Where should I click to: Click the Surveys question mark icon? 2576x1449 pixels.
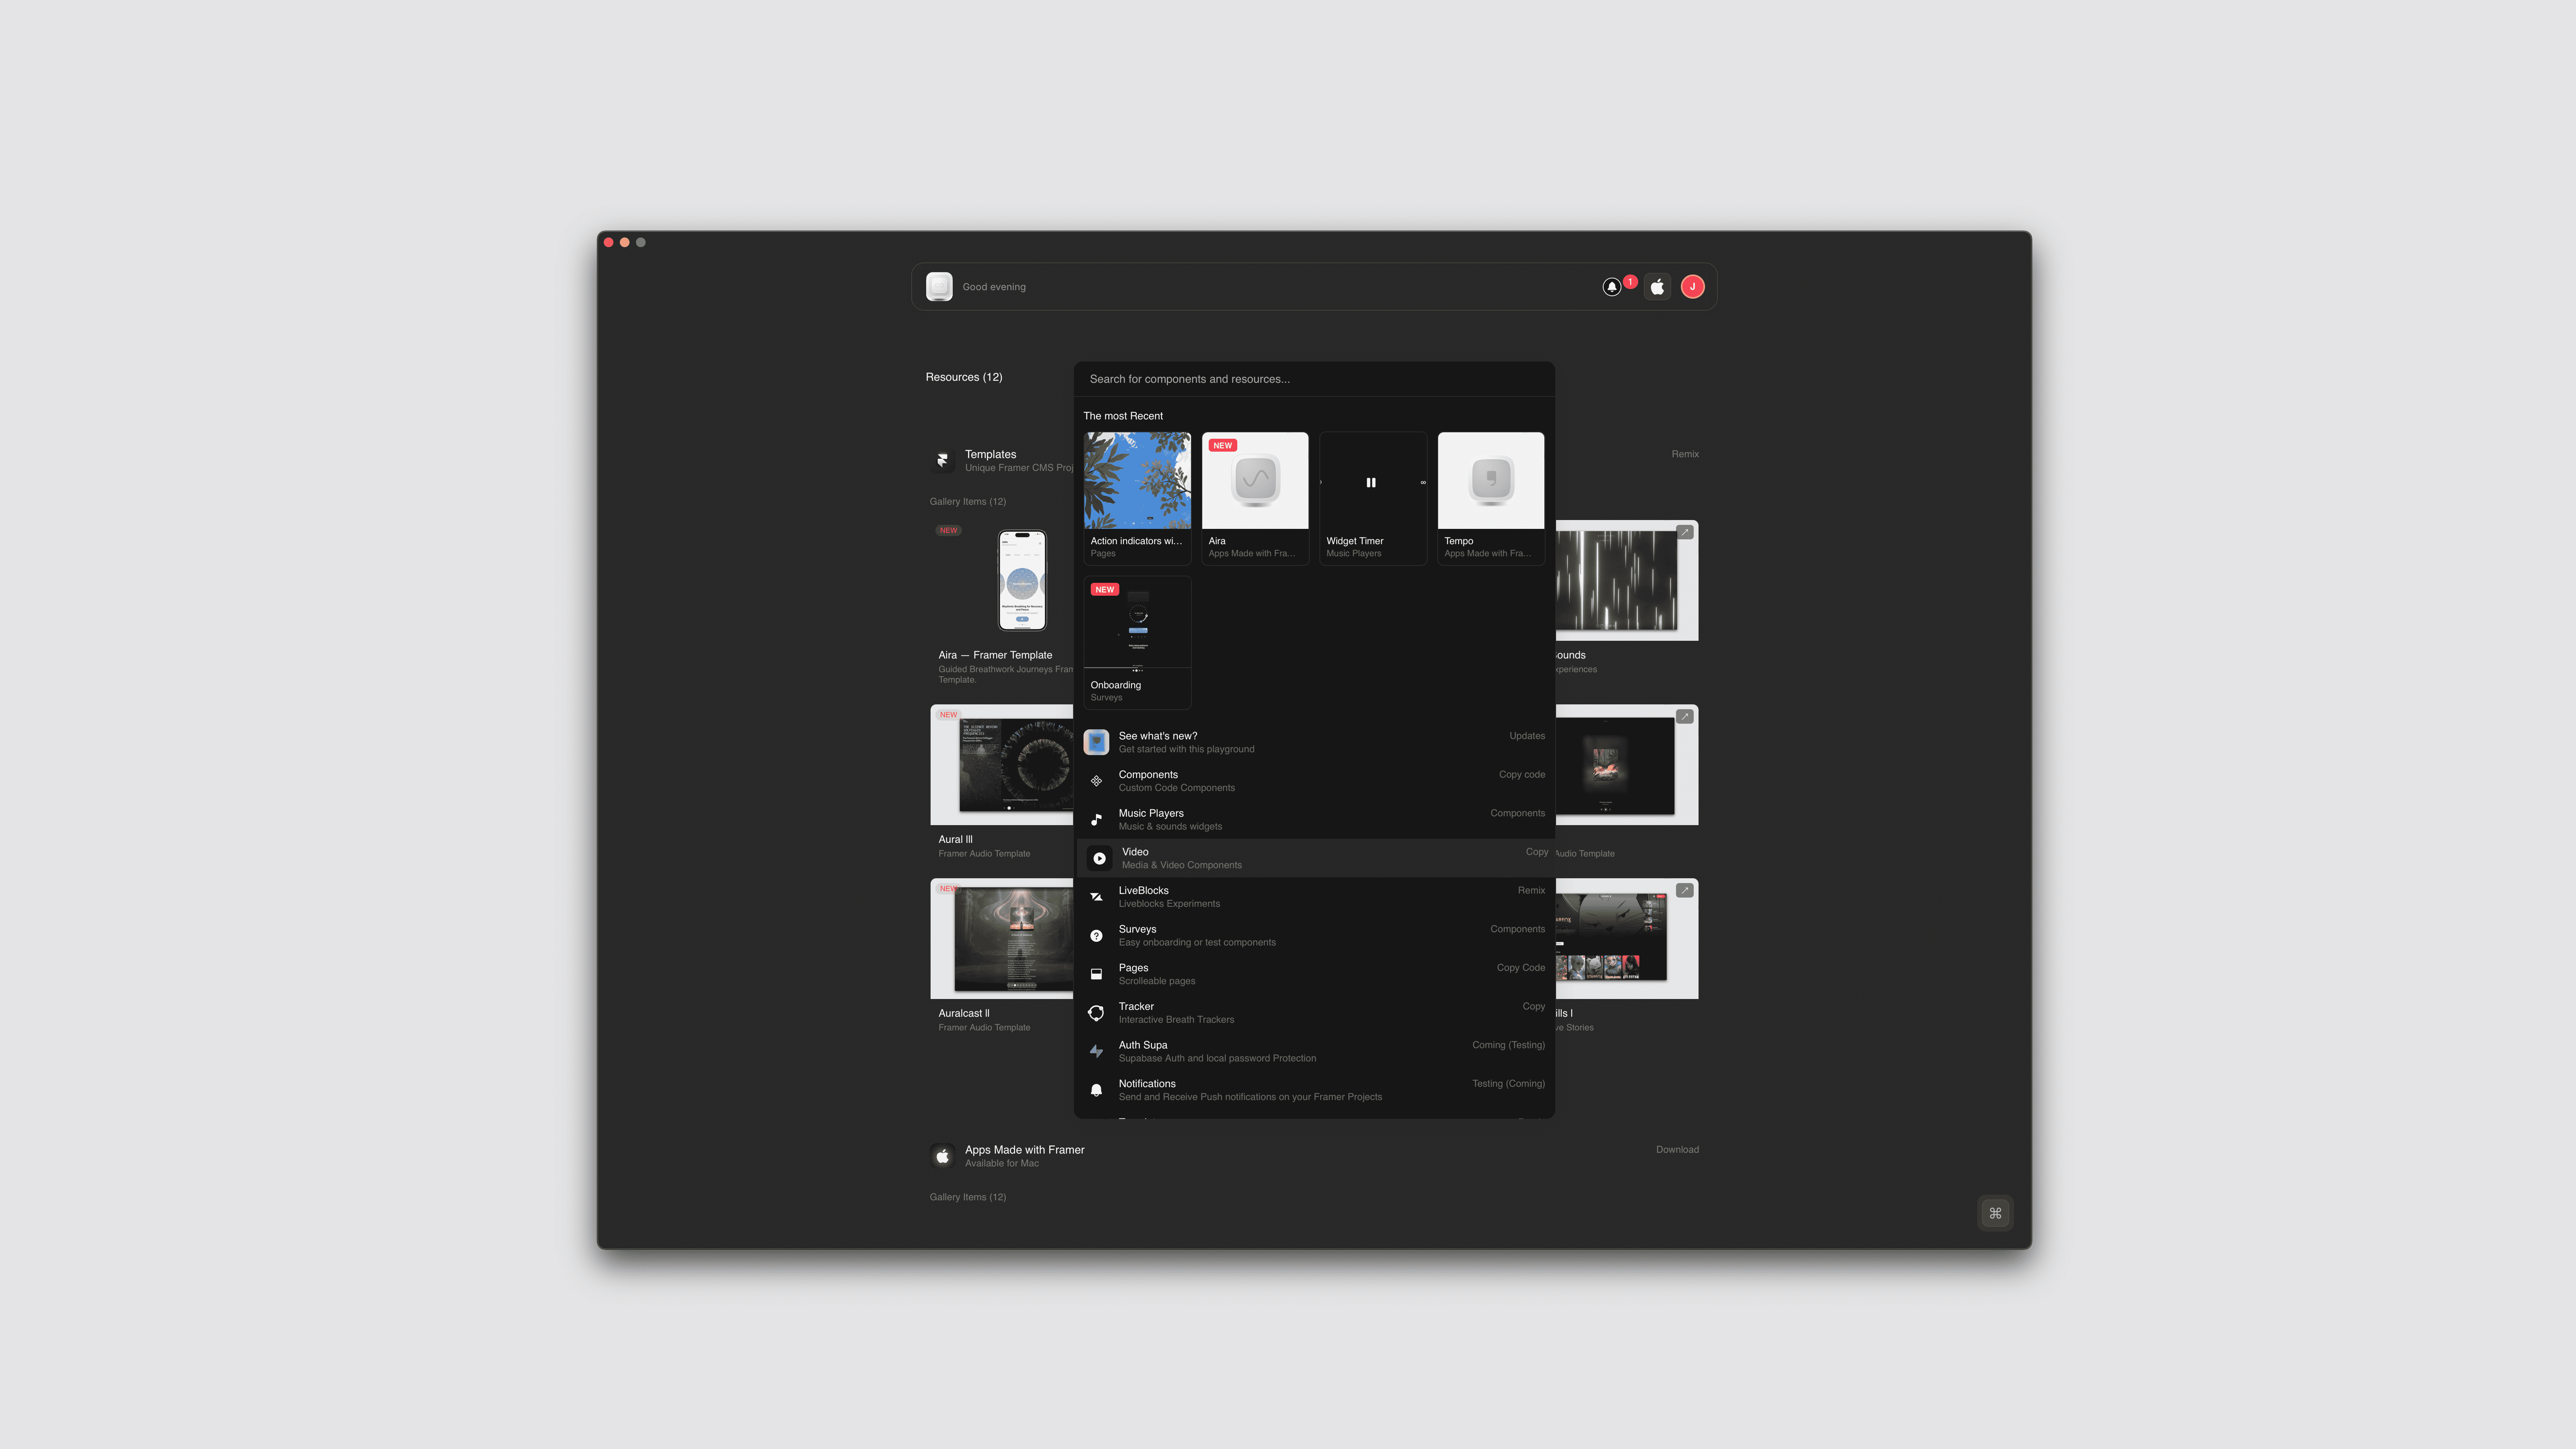[1096, 936]
